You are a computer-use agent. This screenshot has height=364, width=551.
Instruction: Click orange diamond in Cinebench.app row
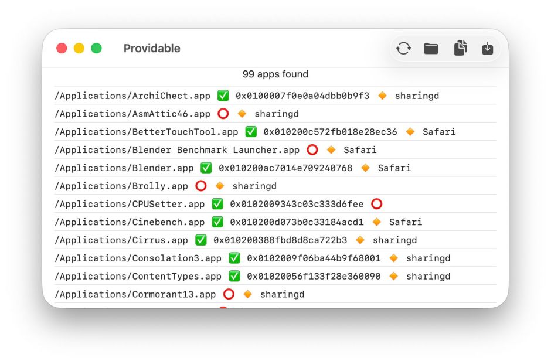point(377,222)
